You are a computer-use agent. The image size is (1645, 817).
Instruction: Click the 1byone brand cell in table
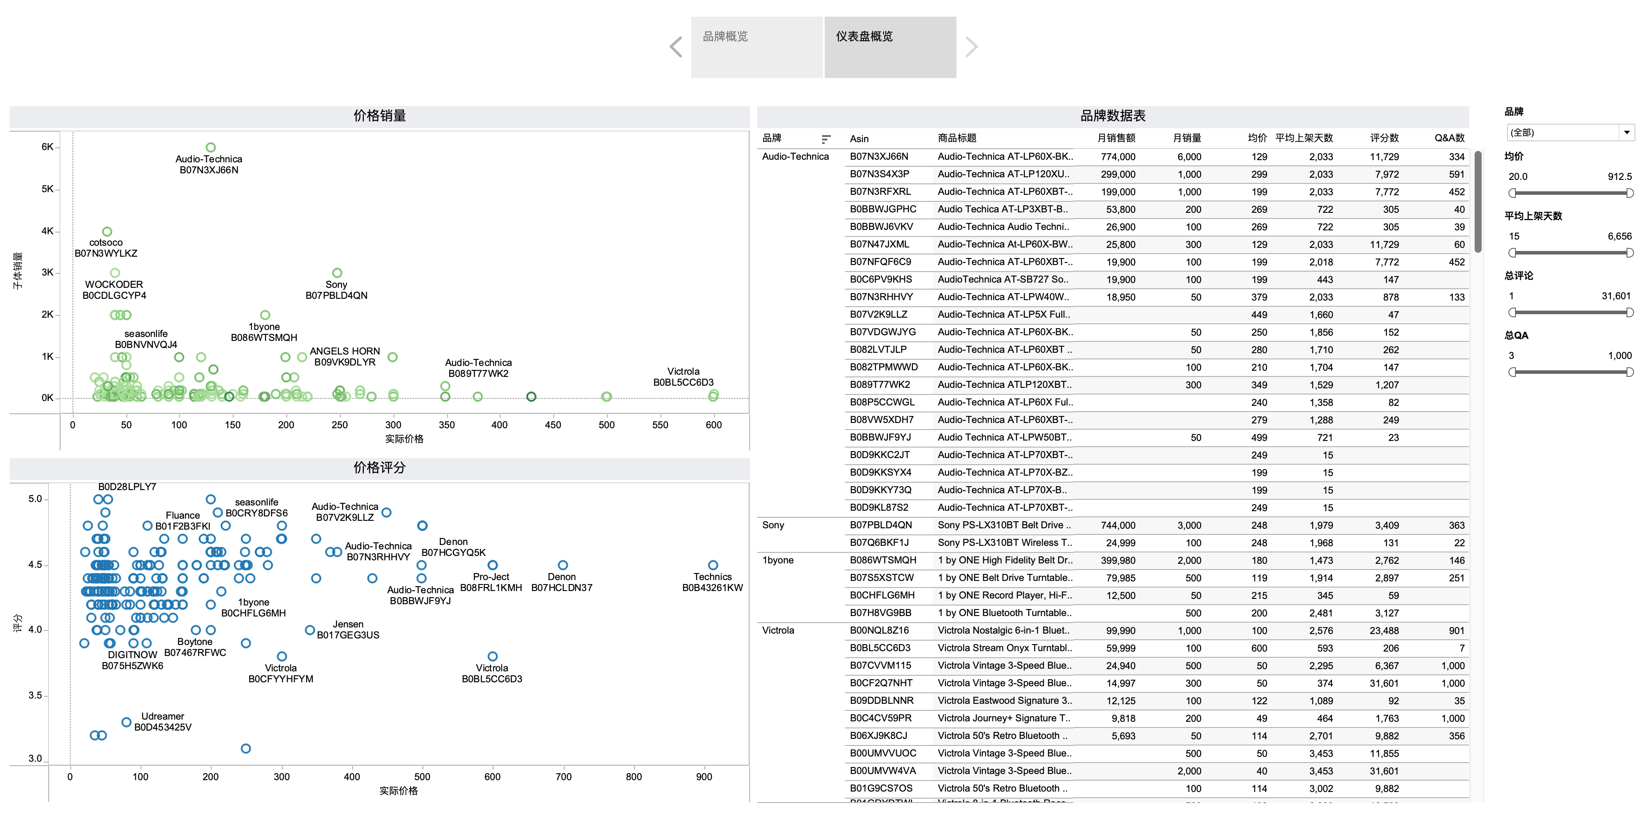coord(778,560)
